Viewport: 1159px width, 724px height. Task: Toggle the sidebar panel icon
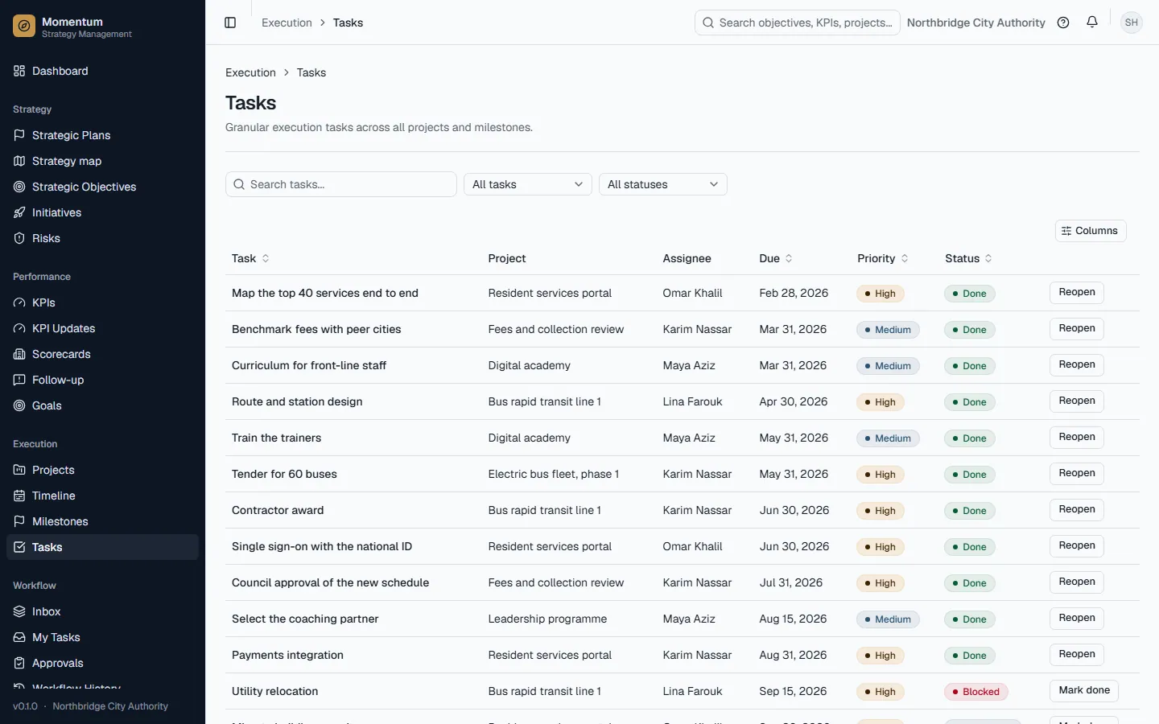(230, 23)
